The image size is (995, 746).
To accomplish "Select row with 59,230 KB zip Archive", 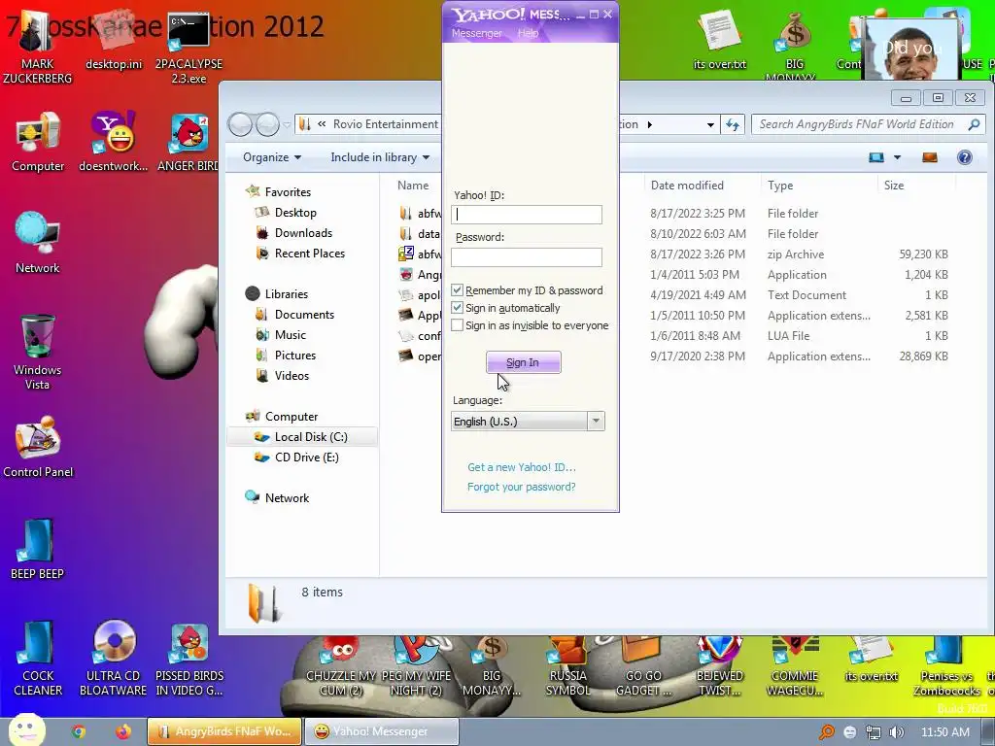I will pos(674,254).
